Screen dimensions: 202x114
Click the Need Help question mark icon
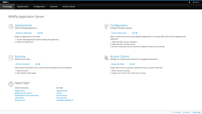[x=11, y=84]
